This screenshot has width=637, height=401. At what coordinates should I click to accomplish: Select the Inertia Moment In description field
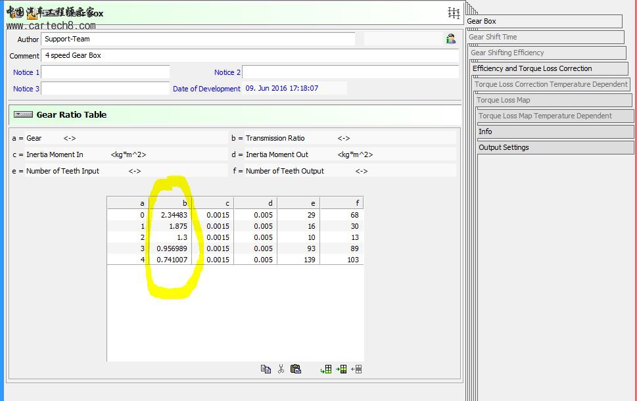coord(126,154)
